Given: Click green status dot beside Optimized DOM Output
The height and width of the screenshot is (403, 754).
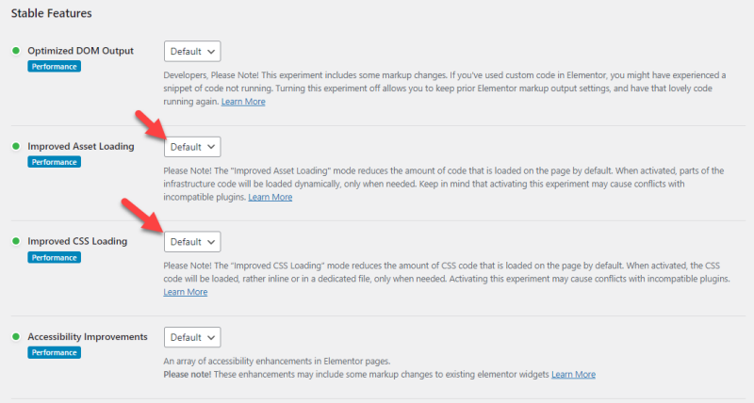Looking at the screenshot, I should [16, 51].
